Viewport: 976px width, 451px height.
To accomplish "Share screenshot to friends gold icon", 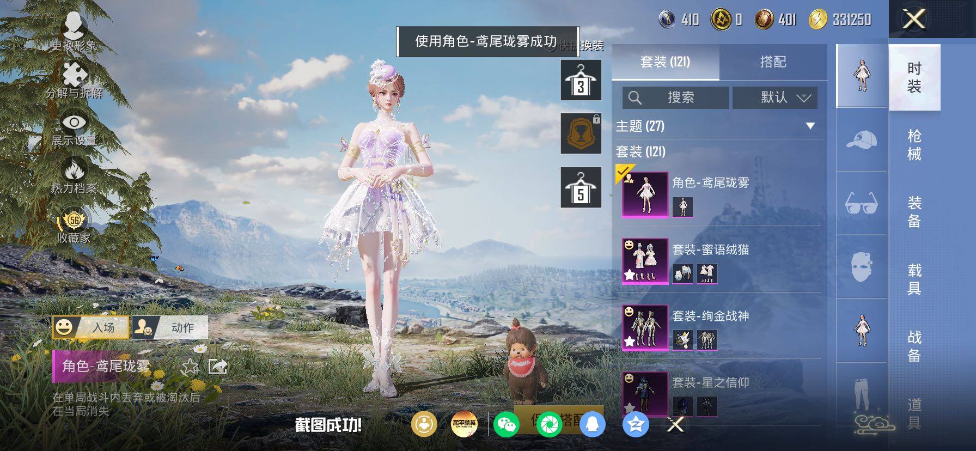I will pyautogui.click(x=424, y=424).
